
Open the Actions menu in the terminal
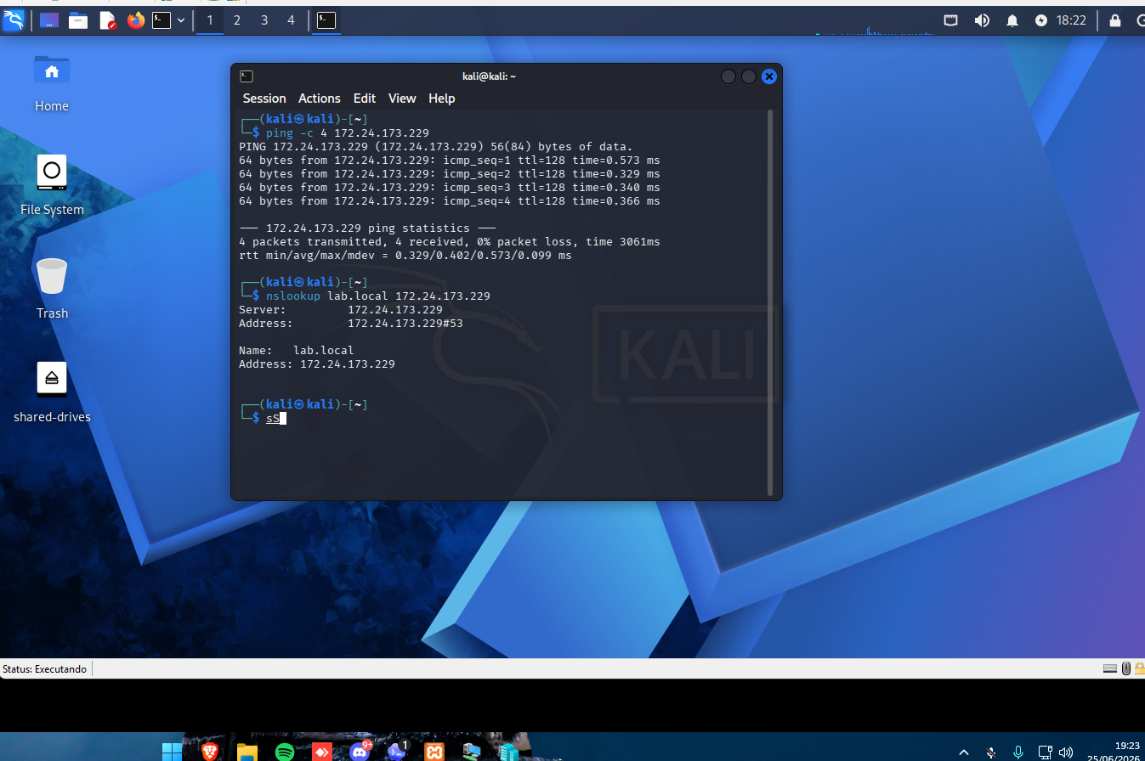(x=320, y=99)
